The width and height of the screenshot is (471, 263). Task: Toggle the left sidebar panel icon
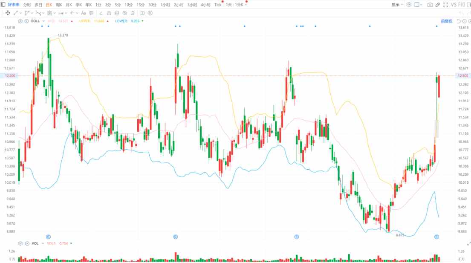click(3, 5)
